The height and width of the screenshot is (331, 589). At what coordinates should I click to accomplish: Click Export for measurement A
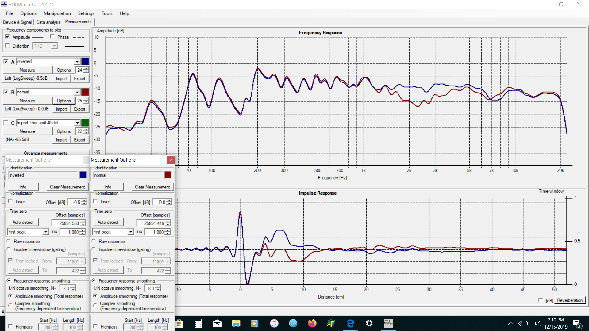click(x=79, y=78)
